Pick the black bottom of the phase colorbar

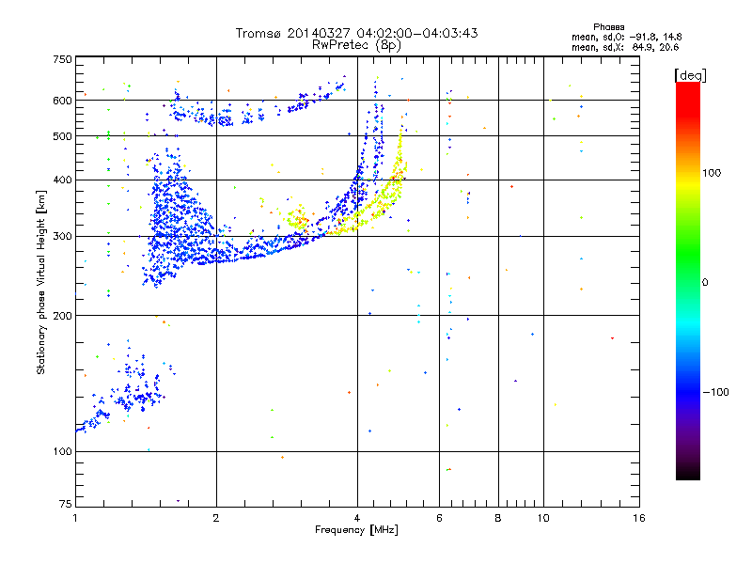coord(688,476)
